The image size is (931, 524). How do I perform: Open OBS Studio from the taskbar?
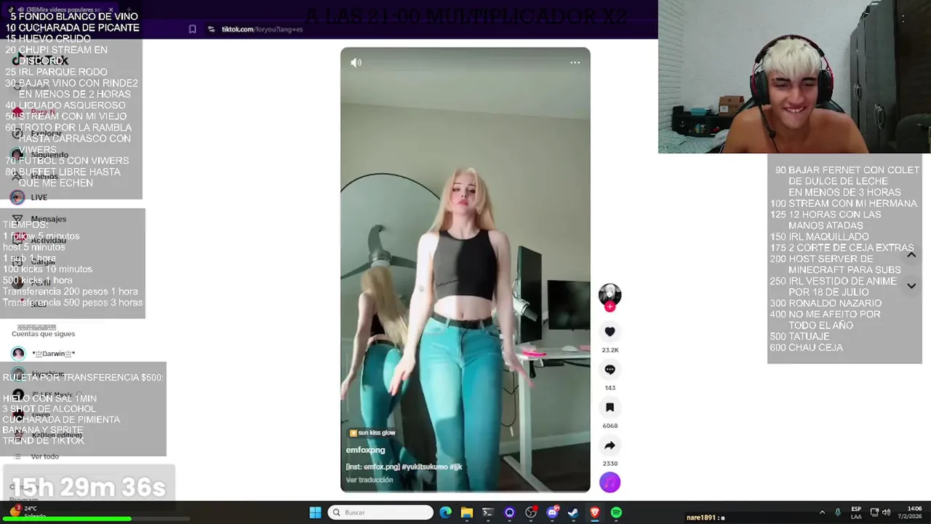(531, 512)
